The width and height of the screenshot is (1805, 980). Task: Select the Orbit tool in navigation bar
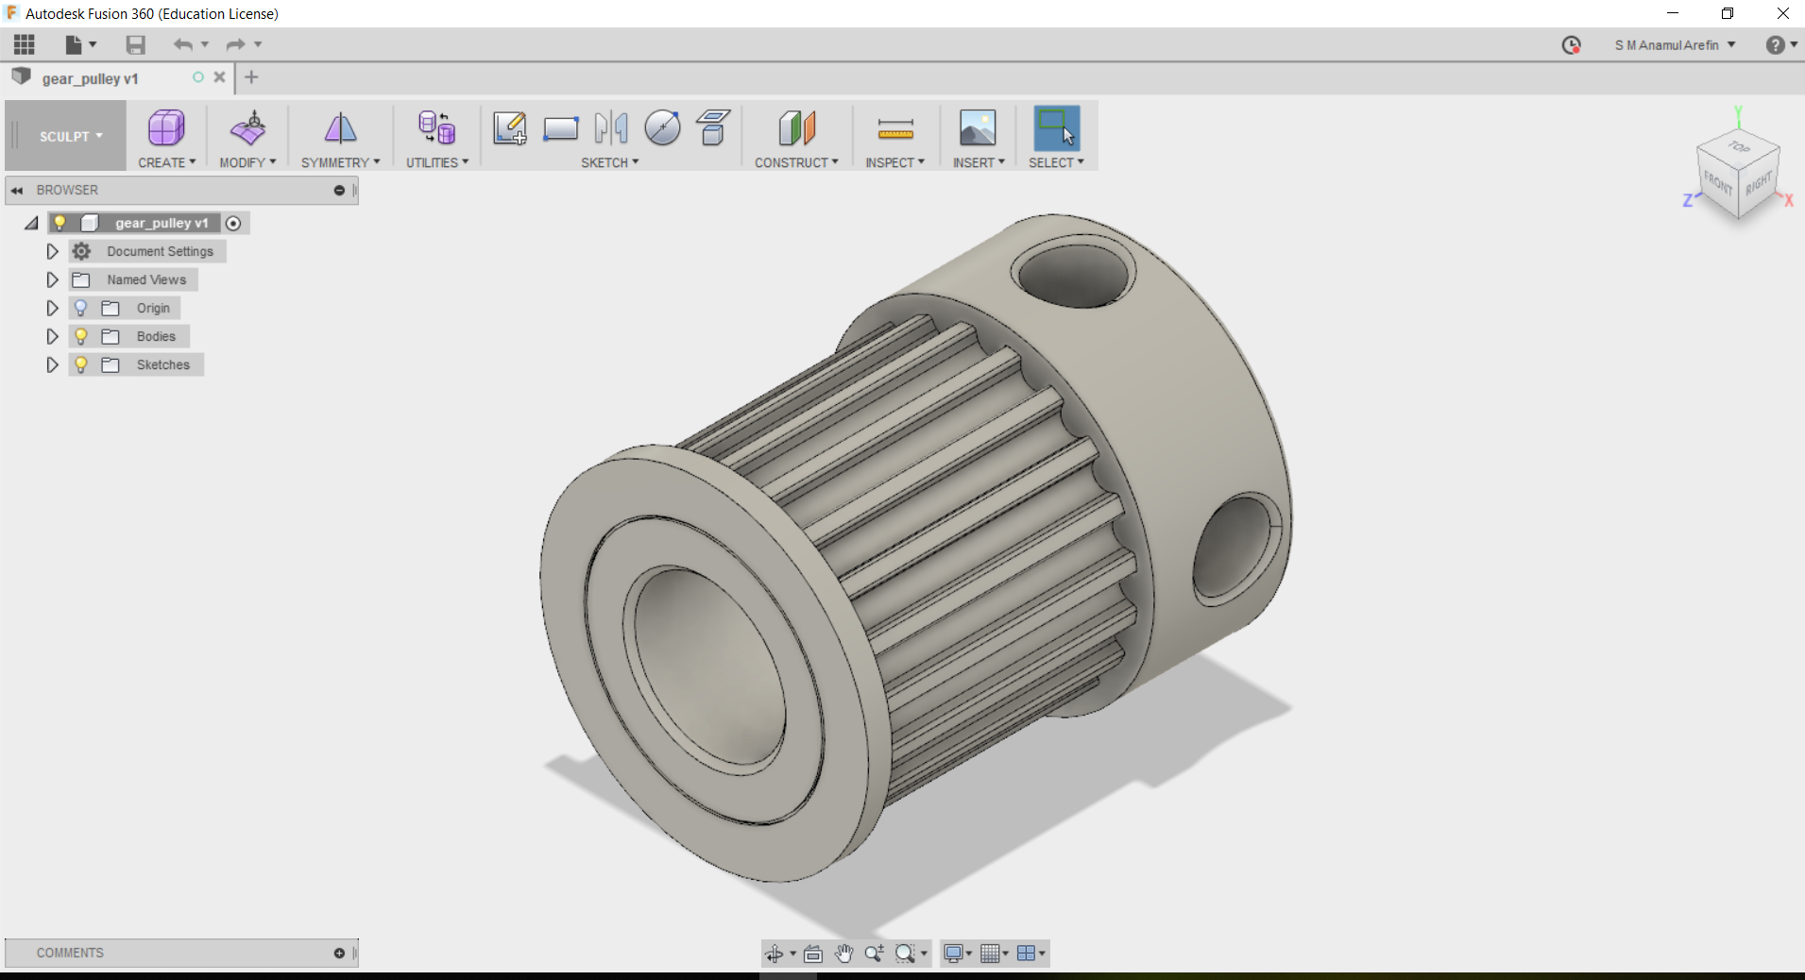pos(775,954)
